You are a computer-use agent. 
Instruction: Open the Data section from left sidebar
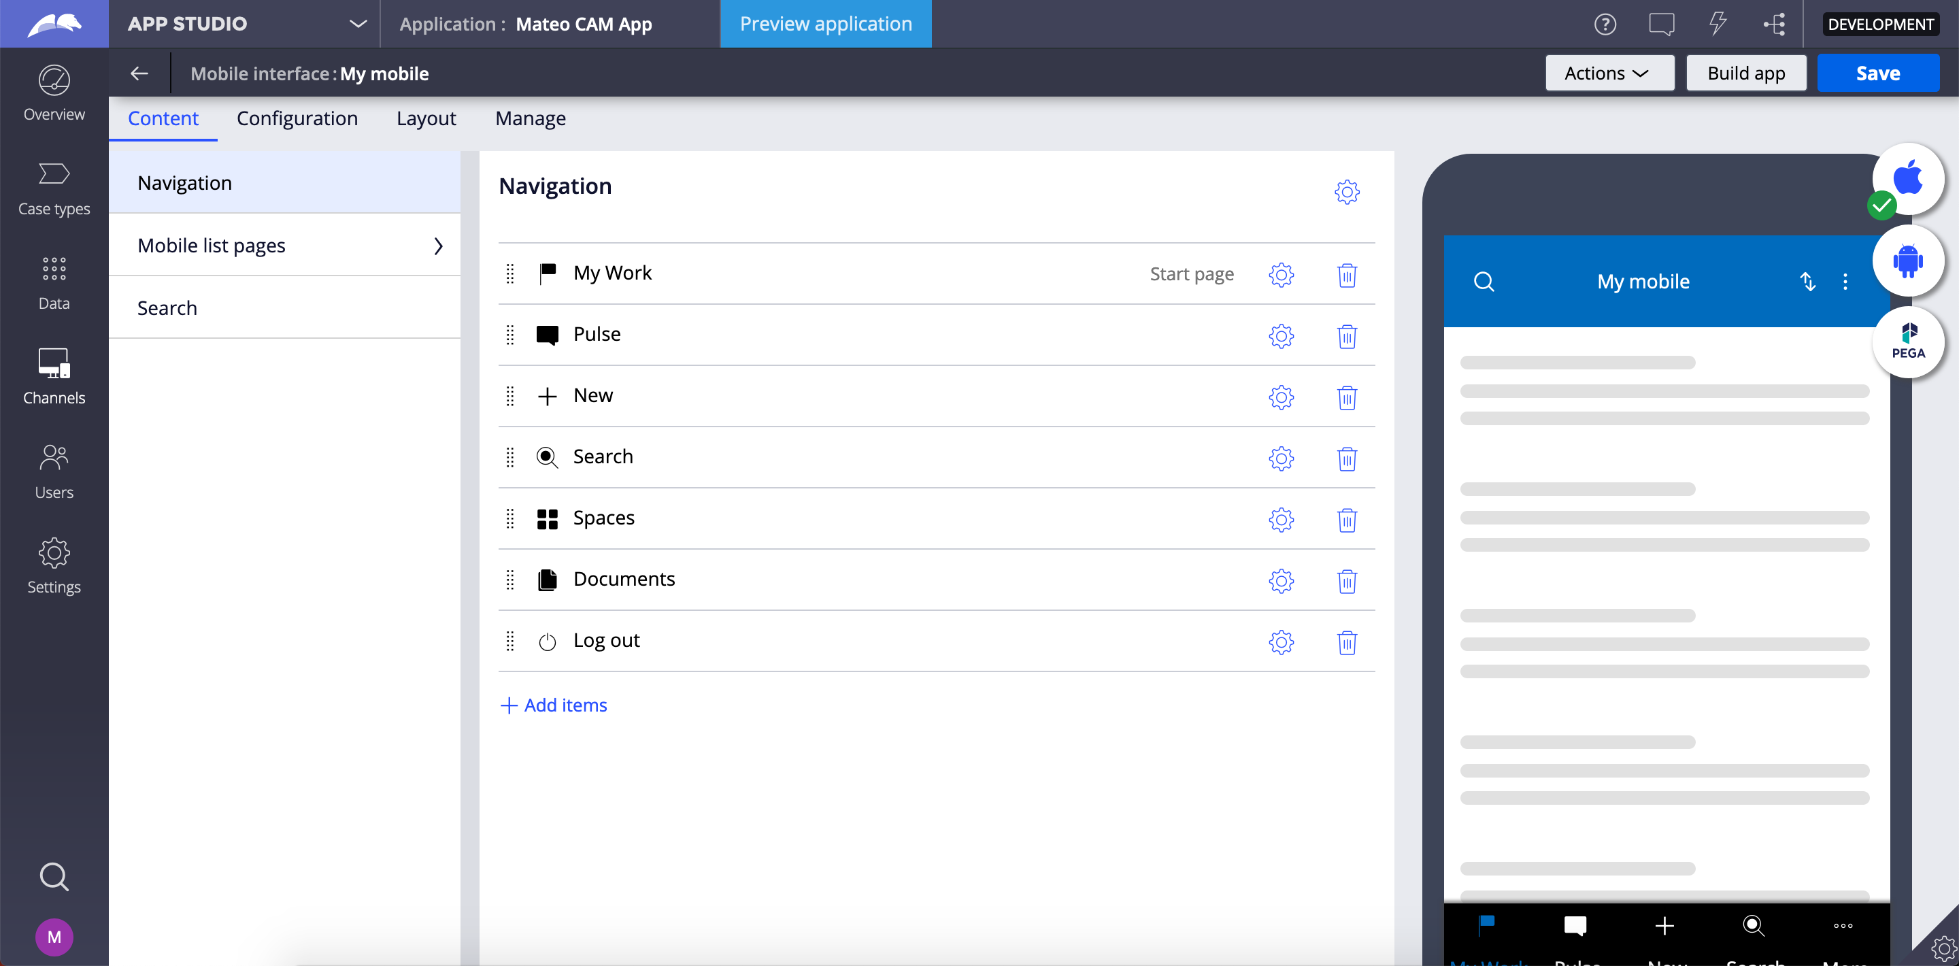pos(53,283)
